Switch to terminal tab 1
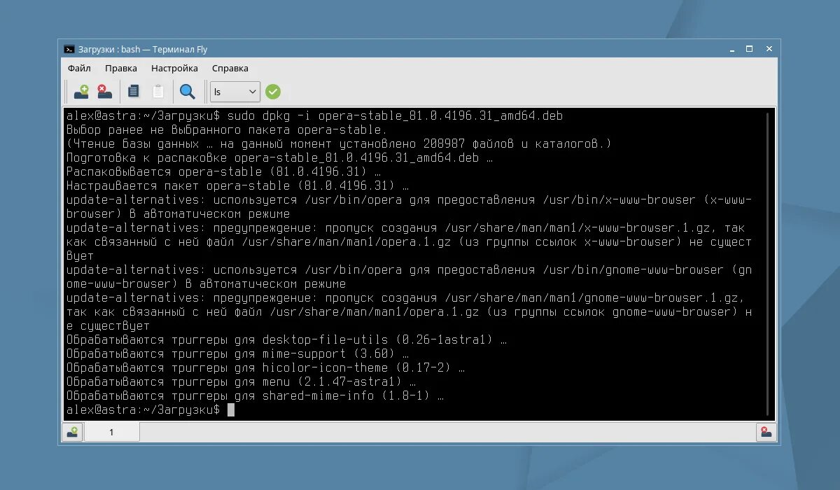This screenshot has height=490, width=840. tap(111, 432)
